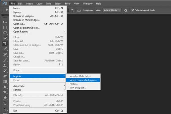Open the Rule of Thirds view dropdown
The image size is (171, 114).
(x=112, y=10)
